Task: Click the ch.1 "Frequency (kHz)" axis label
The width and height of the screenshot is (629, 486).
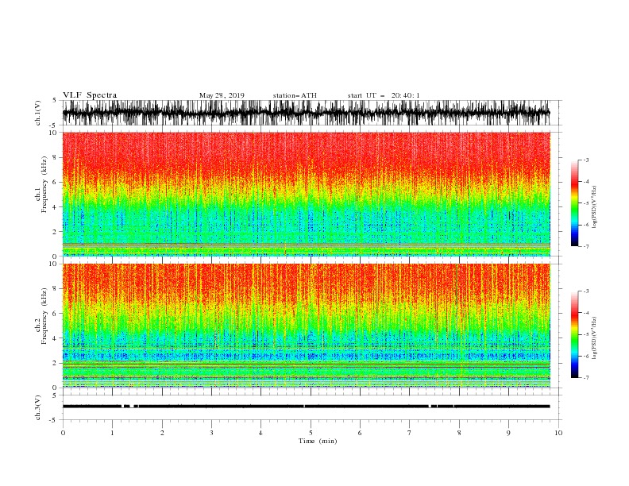Action: [44, 184]
